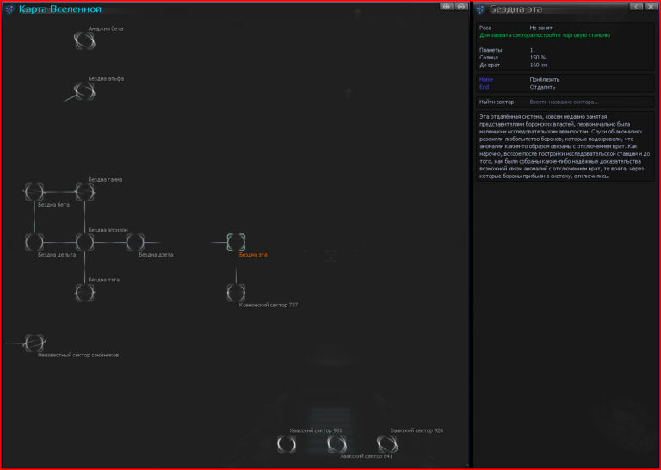Click the Бездна гамма sector node

pyautogui.click(x=84, y=191)
